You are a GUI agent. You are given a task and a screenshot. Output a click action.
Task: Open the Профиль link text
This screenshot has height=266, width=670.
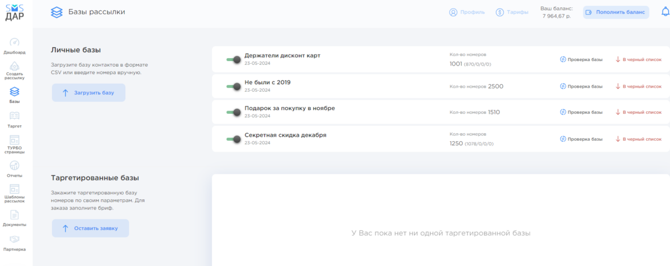[x=473, y=13]
